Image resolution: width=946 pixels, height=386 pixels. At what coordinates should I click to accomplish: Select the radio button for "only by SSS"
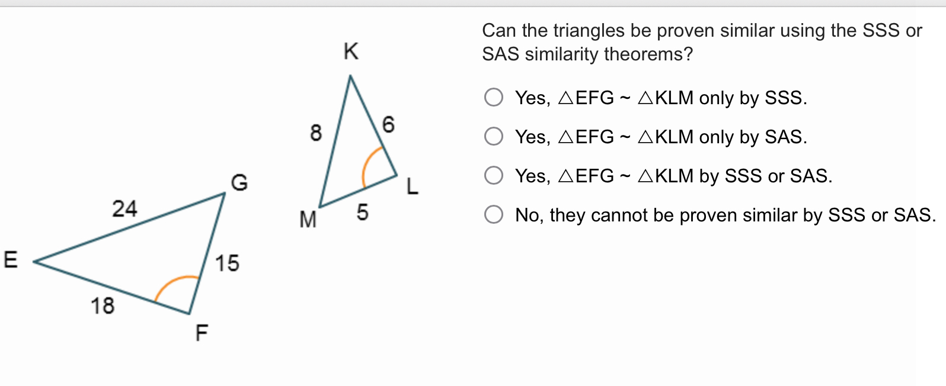[494, 98]
